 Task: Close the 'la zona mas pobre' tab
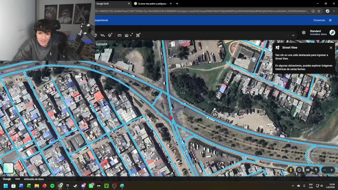[171, 4]
